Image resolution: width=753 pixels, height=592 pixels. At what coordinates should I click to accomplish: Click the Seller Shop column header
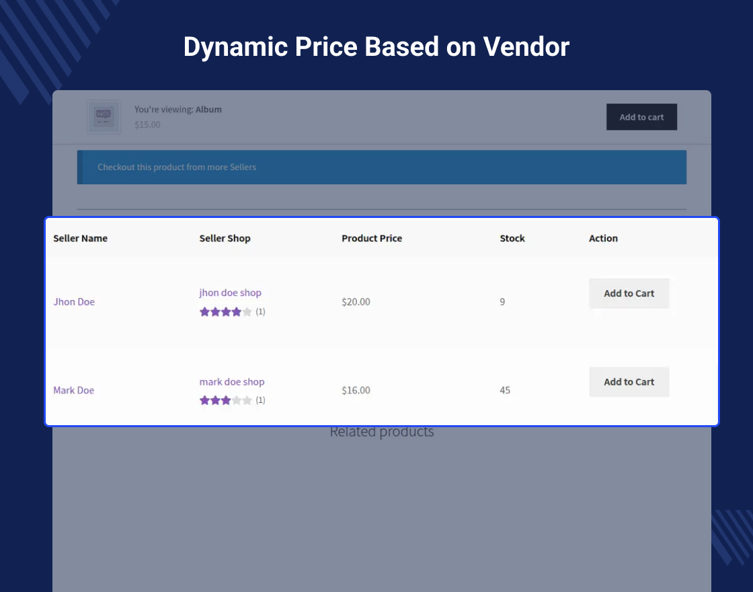(225, 238)
